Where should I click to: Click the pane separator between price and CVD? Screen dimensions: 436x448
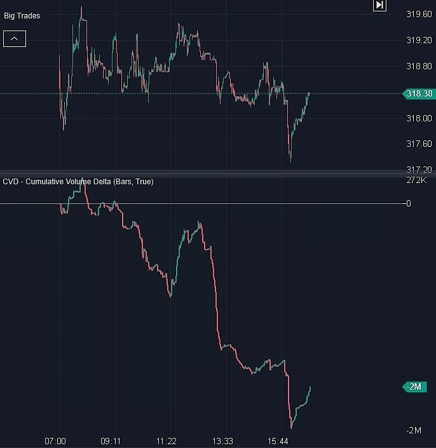[203, 173]
